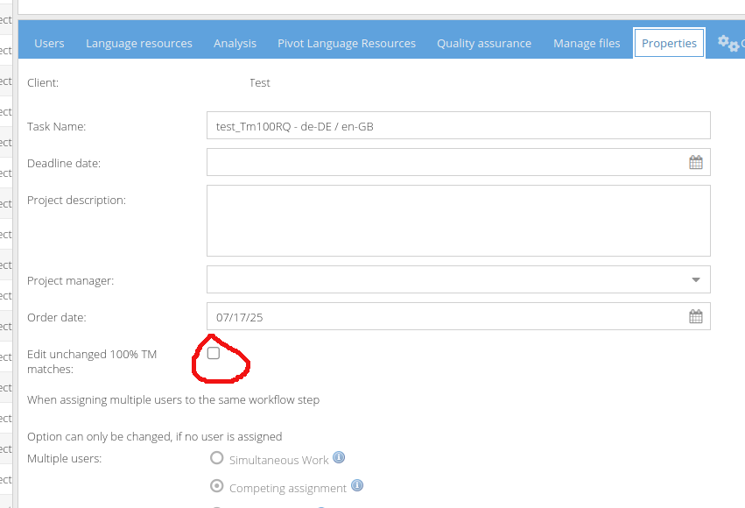Switch to the Users tab
The height and width of the screenshot is (508, 745).
coord(49,43)
